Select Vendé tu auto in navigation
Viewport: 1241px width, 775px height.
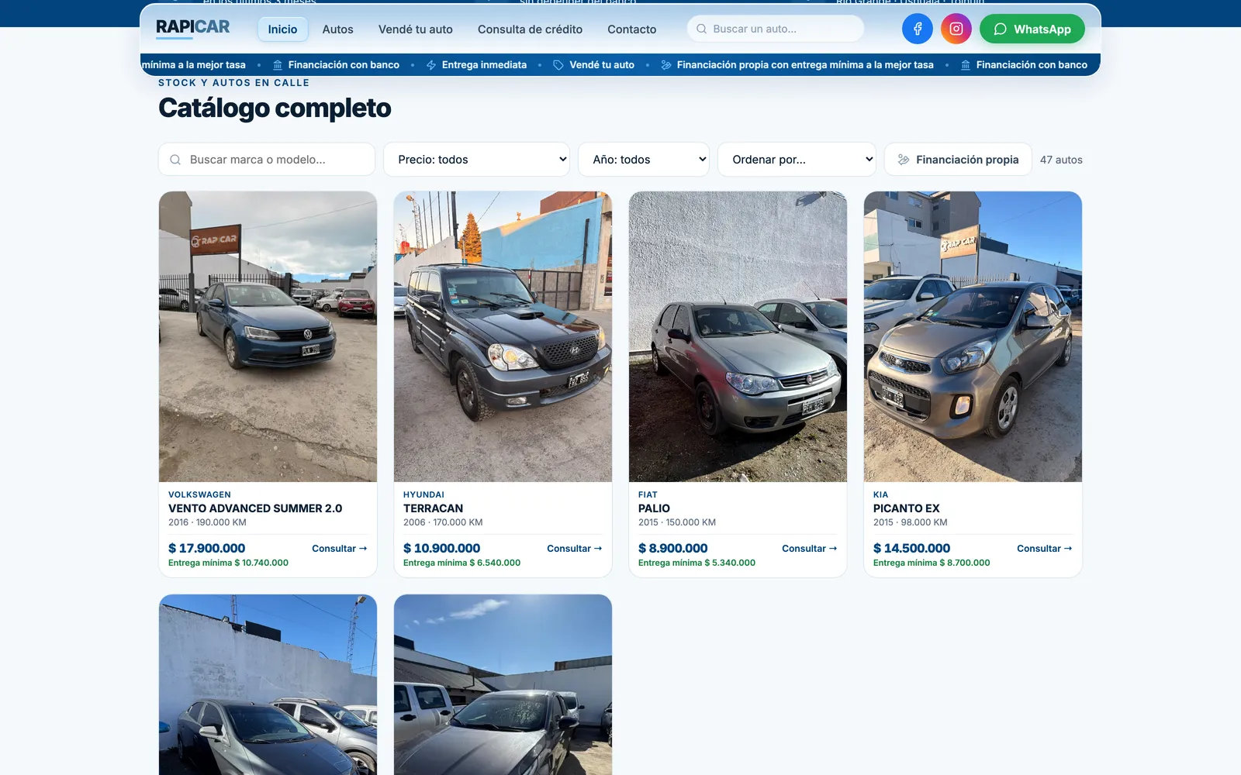[x=416, y=29]
